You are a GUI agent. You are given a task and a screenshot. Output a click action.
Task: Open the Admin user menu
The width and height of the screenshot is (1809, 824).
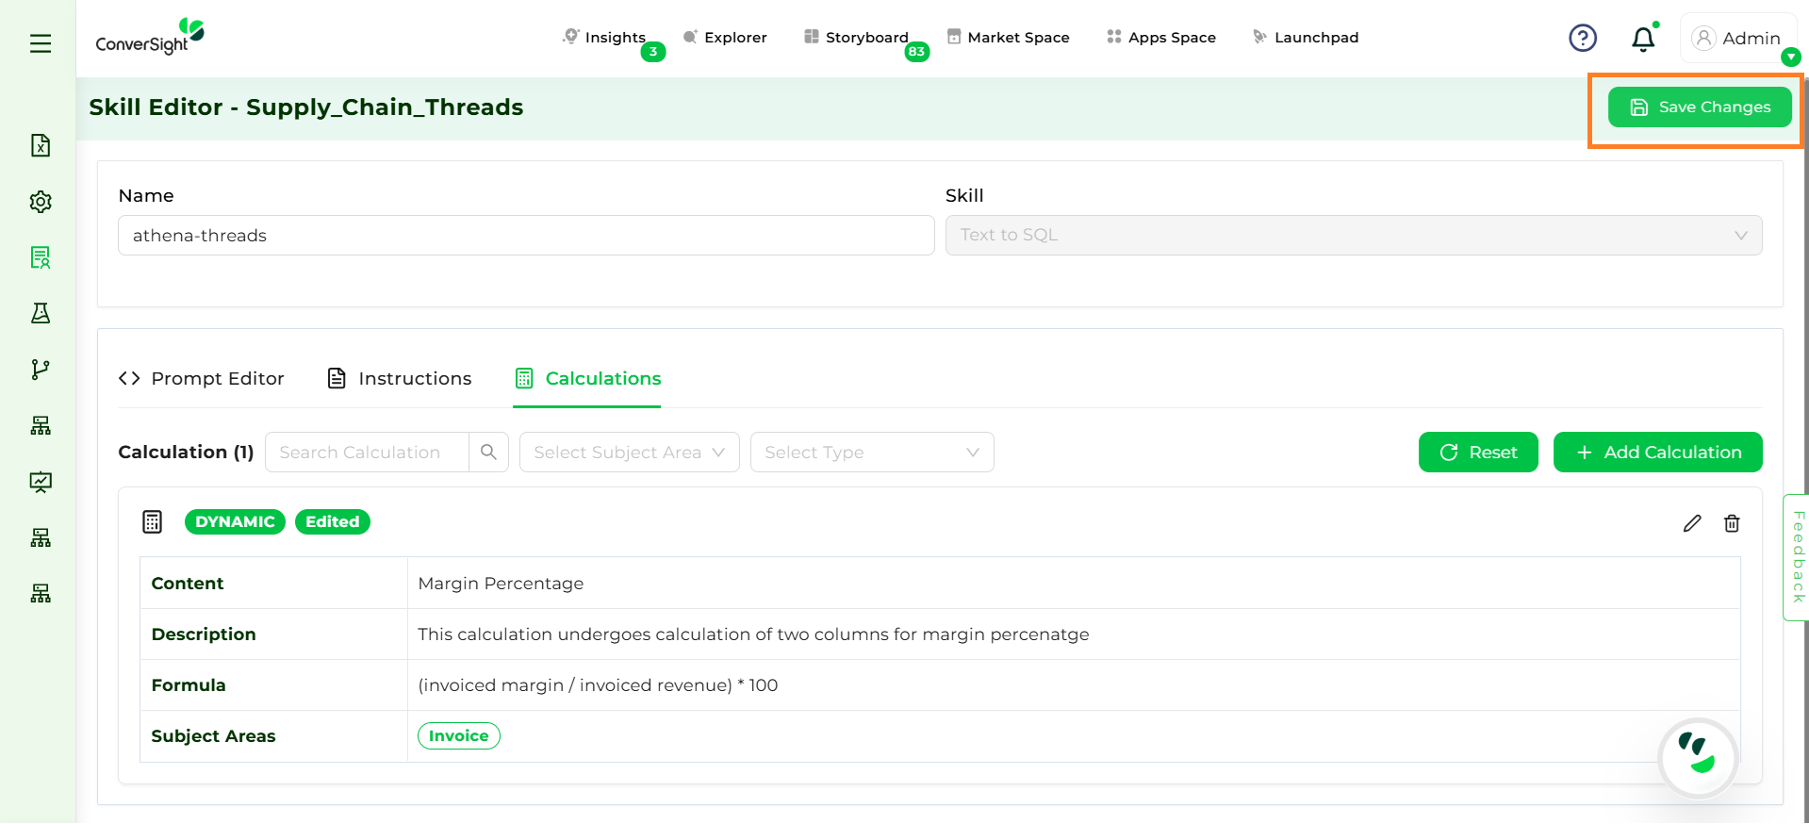(x=1737, y=39)
